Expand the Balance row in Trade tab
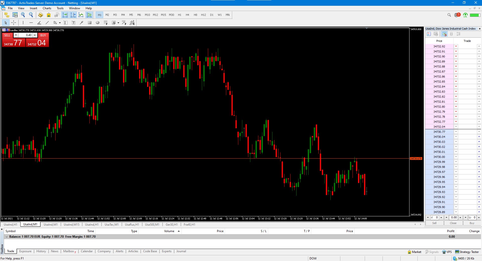 7,237
